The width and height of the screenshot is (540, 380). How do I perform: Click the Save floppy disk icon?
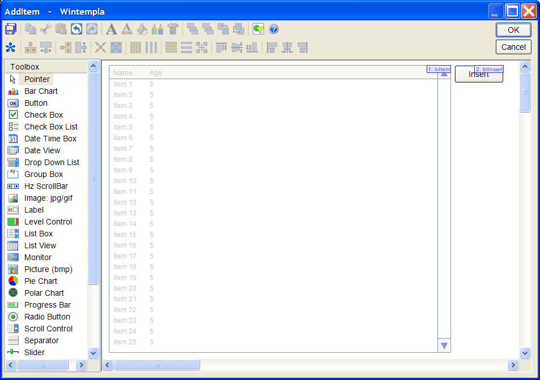(x=11, y=29)
